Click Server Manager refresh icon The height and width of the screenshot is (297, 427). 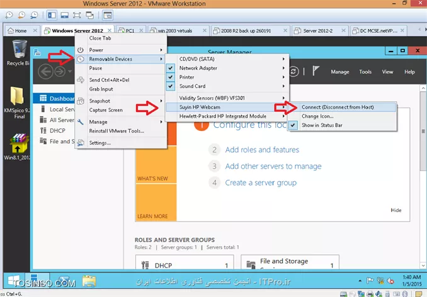[x=293, y=72]
